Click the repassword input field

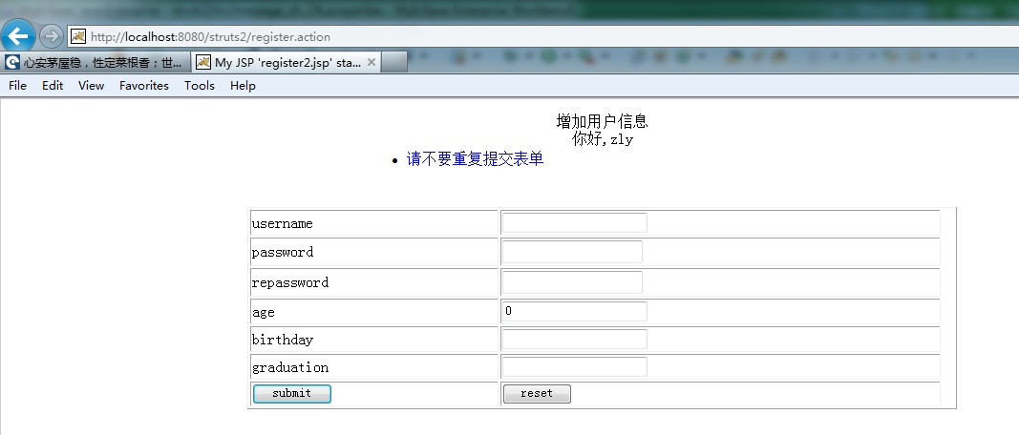(572, 282)
